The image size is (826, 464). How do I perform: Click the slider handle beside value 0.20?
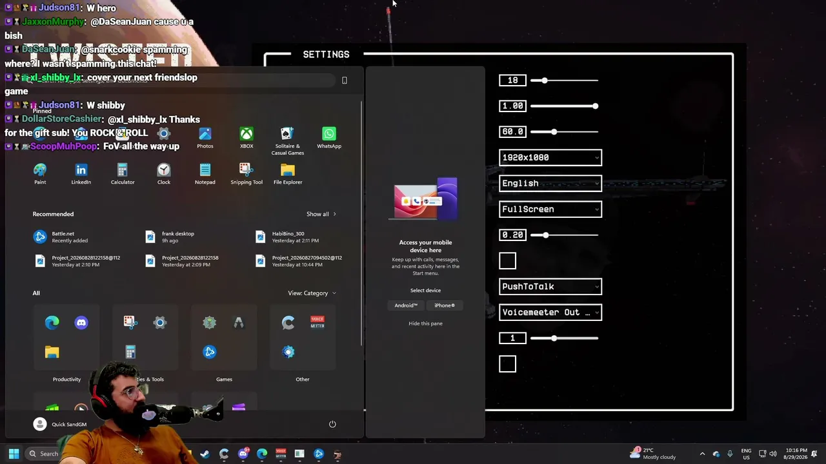point(545,235)
